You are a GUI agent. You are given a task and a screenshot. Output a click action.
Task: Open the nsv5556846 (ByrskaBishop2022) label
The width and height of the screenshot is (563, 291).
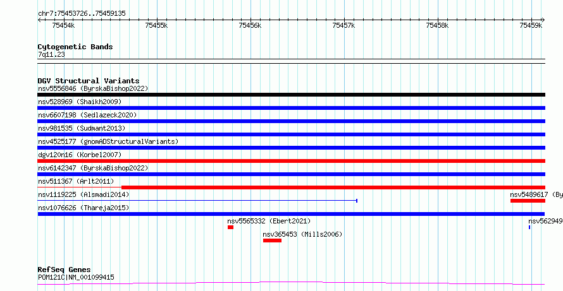pos(93,88)
